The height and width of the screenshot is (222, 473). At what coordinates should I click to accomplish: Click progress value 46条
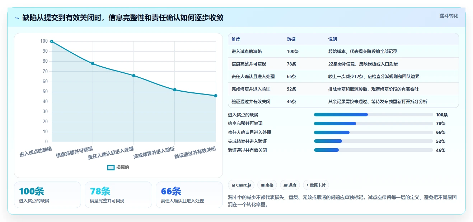point(441,150)
